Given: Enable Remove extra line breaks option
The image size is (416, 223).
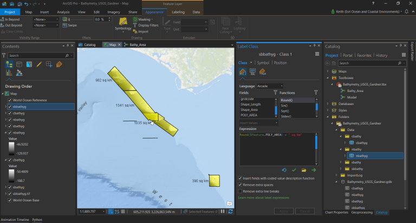Looking at the screenshot, I should pyautogui.click(x=240, y=191).
